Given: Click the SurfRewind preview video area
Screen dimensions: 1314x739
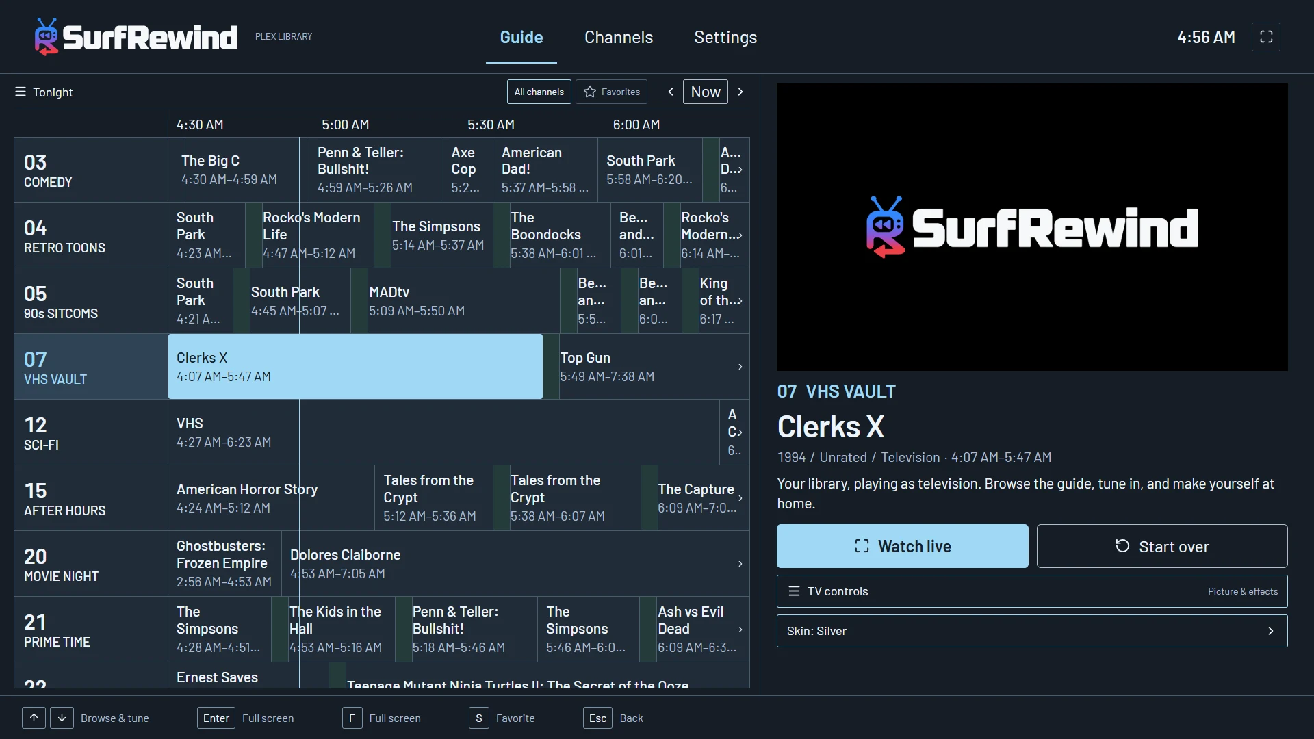Looking at the screenshot, I should (1032, 227).
